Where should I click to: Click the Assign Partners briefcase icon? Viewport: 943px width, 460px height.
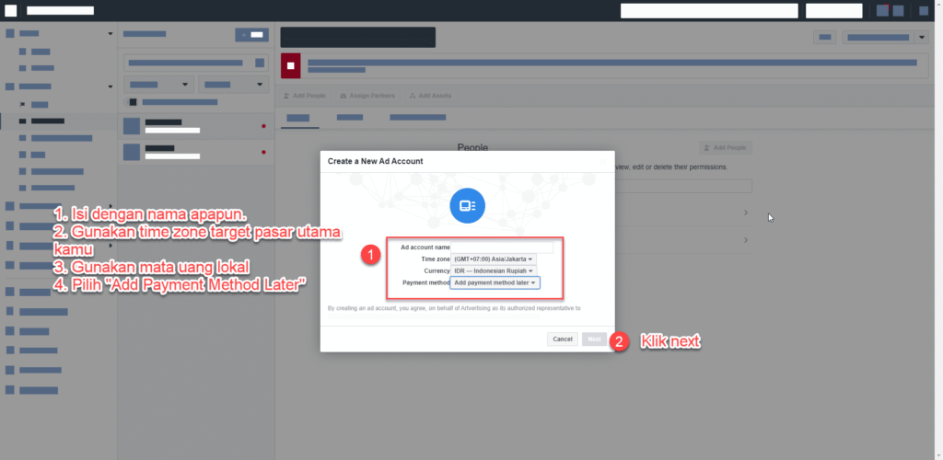coord(343,96)
